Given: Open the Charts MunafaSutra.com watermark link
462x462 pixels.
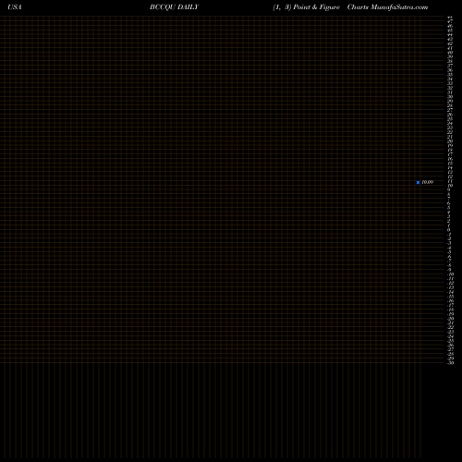Looking at the screenshot, I should tap(387, 7).
